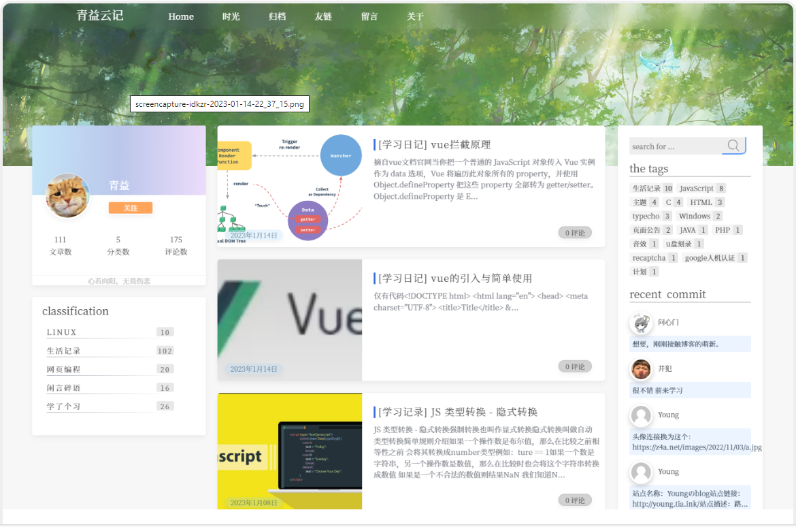This screenshot has height=527, width=796.
Task: Click the '5 分类数' stat
Action: (118, 246)
